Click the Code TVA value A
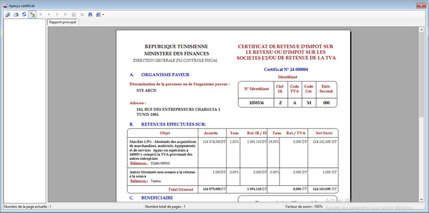This screenshot has height=213, width=429. (295, 103)
